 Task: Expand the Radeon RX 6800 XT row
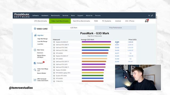(x=54, y=56)
